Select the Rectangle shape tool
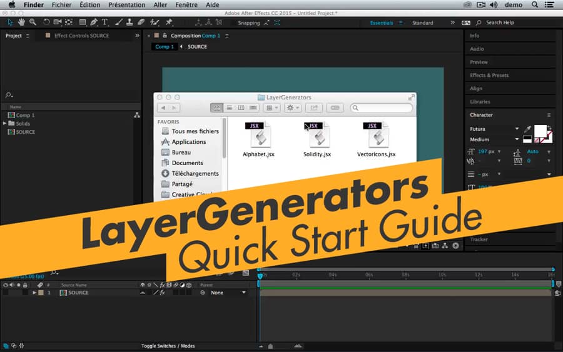The image size is (563, 352). (82, 23)
